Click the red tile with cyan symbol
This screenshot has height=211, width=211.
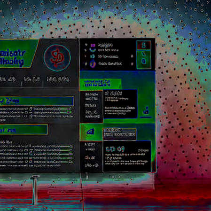pos(144,45)
